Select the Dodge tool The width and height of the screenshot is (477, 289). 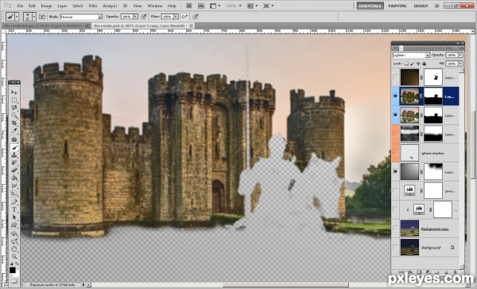(14, 193)
